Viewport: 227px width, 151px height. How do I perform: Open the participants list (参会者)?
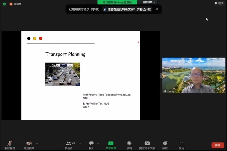click(x=69, y=144)
